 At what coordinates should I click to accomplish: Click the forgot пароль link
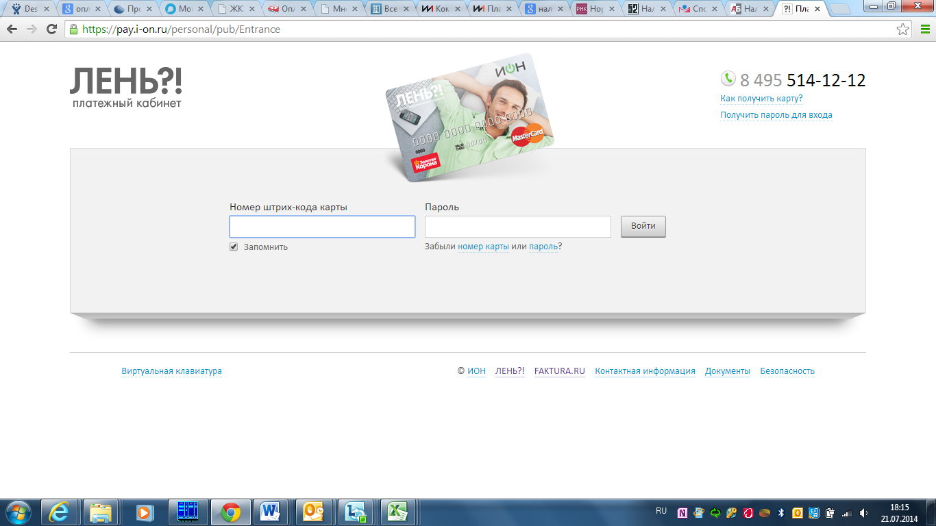tap(543, 247)
